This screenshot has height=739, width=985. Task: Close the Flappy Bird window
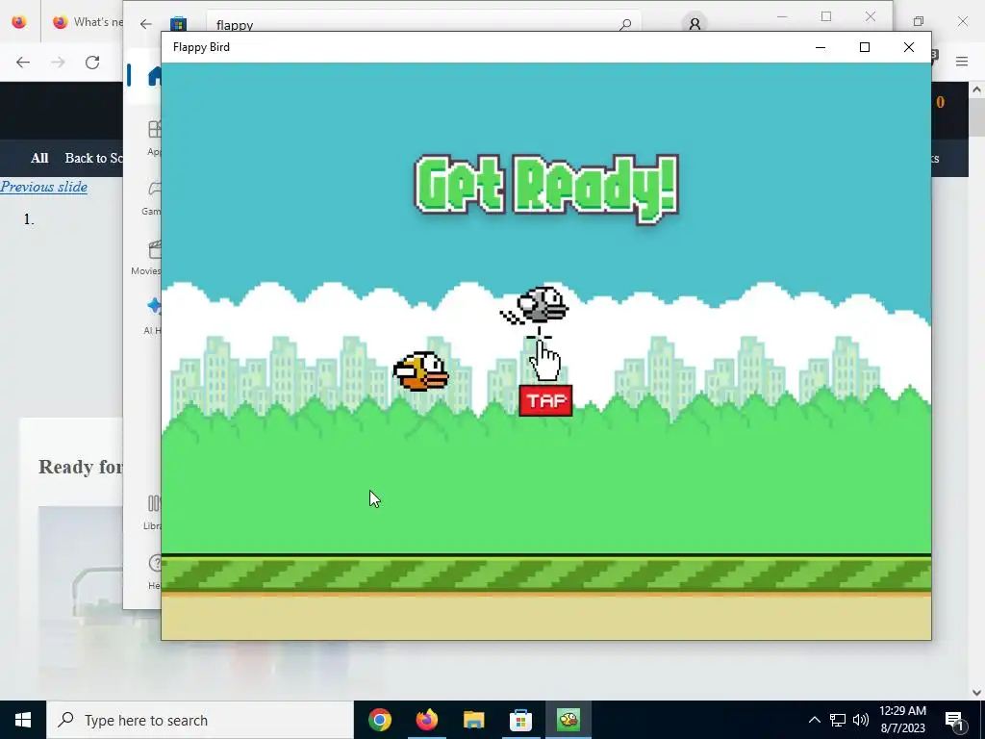click(908, 47)
